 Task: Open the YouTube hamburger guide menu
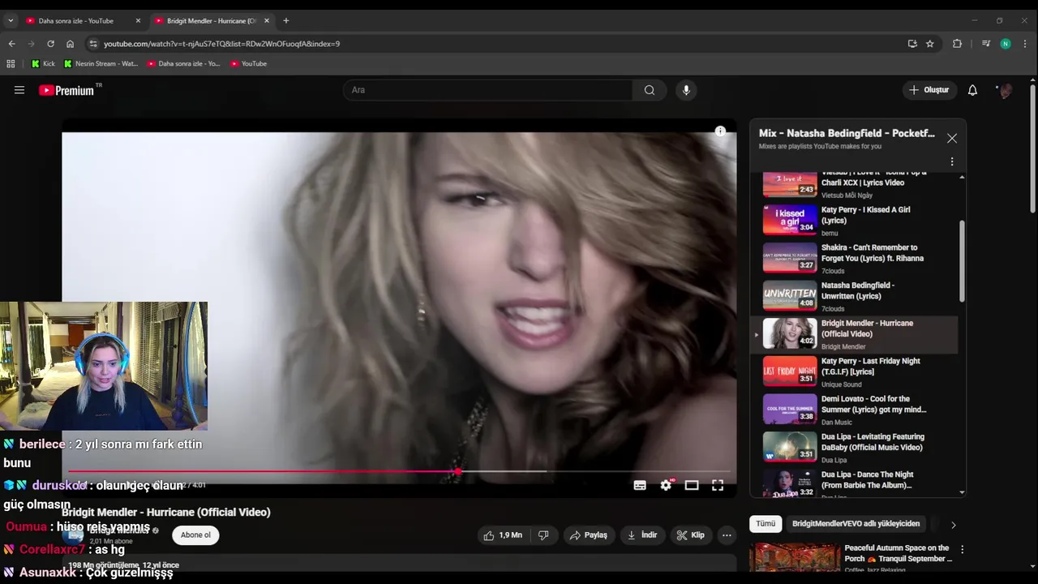click(x=19, y=90)
